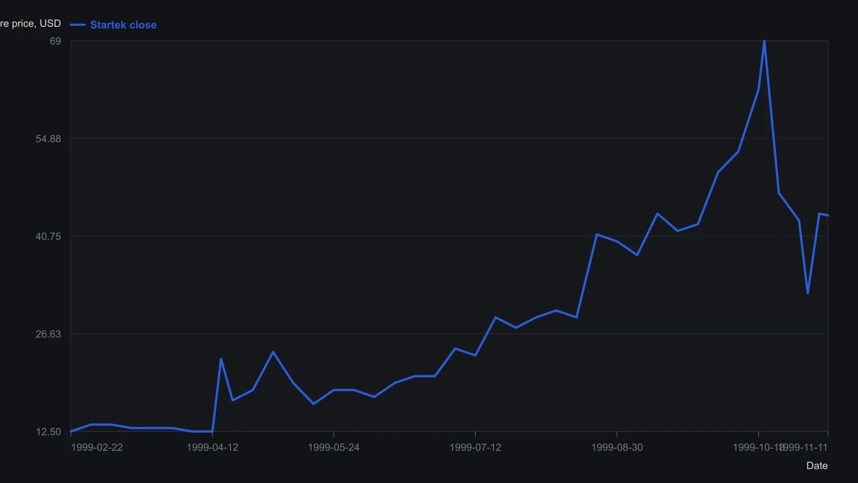This screenshot has width=858, height=483.
Task: Select the 54.88 y-axis label
Action: 48,139
